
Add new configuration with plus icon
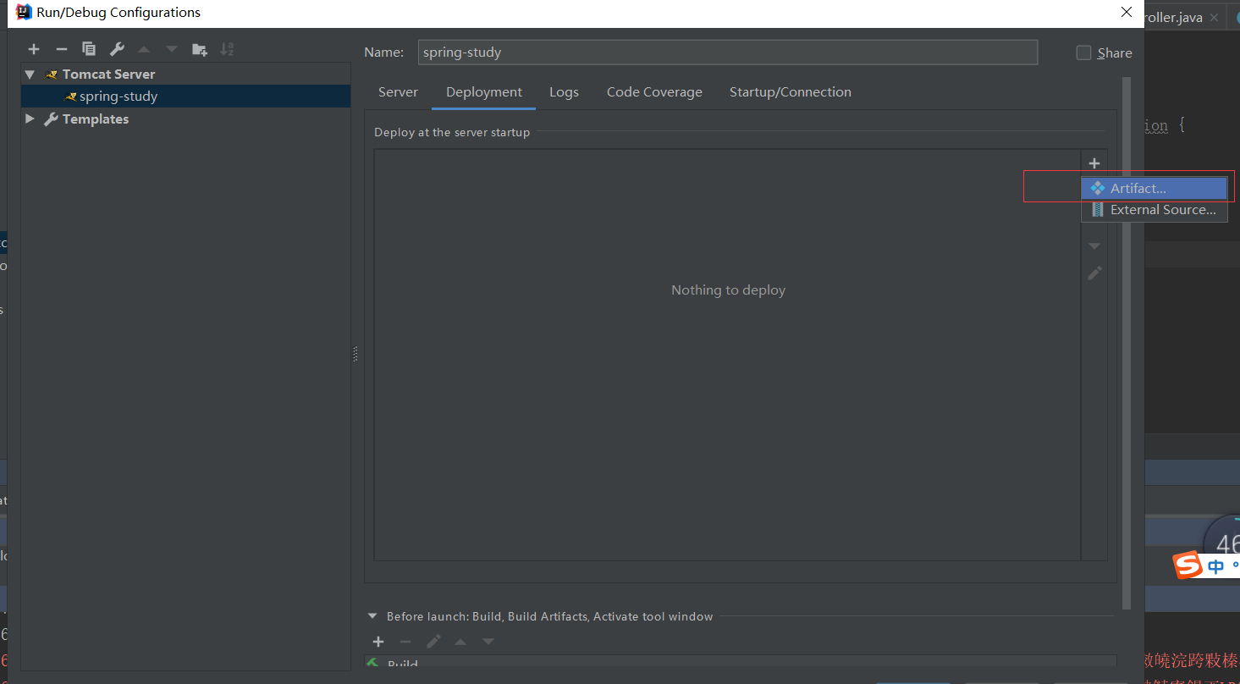click(x=34, y=49)
